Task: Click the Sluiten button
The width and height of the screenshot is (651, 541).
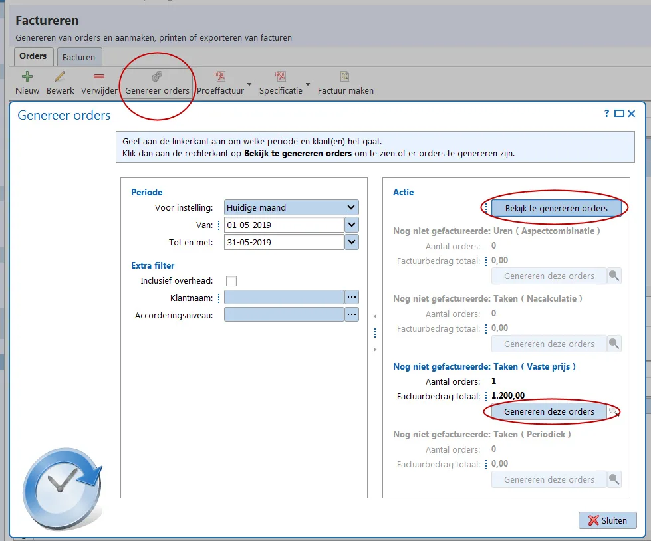Action: (x=607, y=520)
